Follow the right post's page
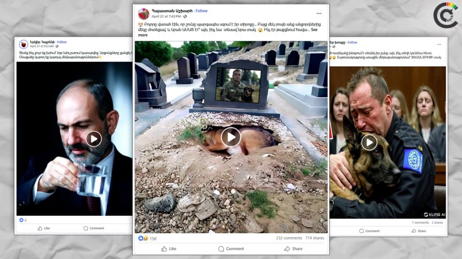462x259 pixels. pos(352,43)
